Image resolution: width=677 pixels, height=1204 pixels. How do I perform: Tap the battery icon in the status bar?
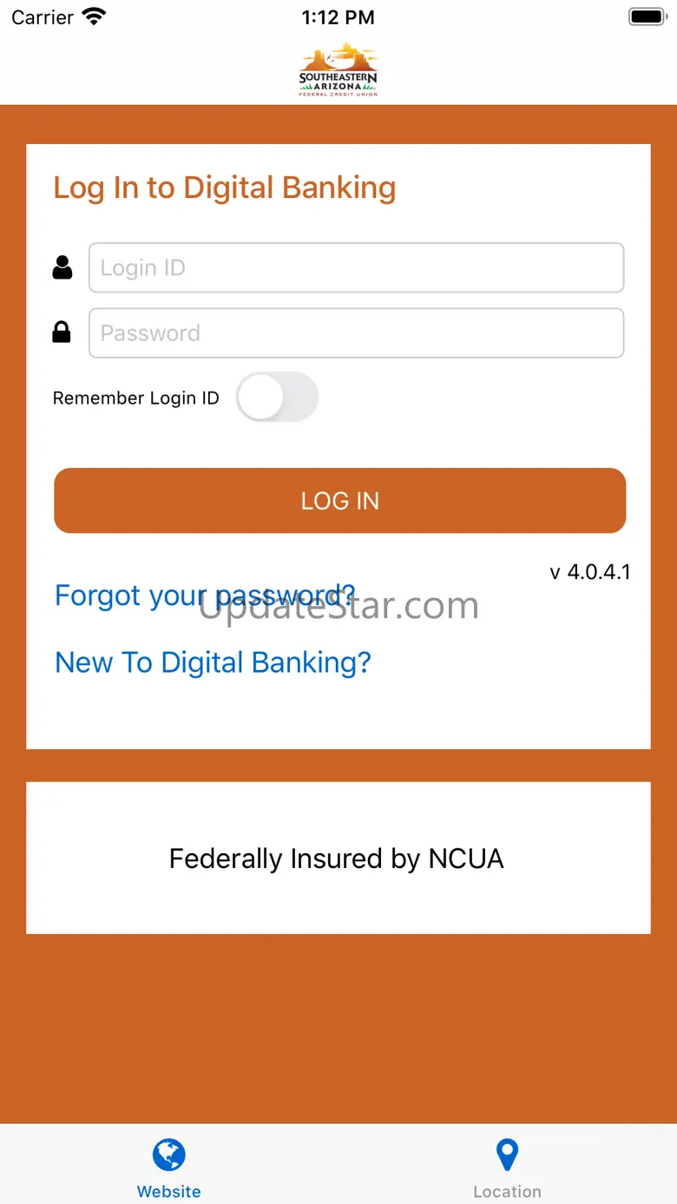click(x=646, y=16)
